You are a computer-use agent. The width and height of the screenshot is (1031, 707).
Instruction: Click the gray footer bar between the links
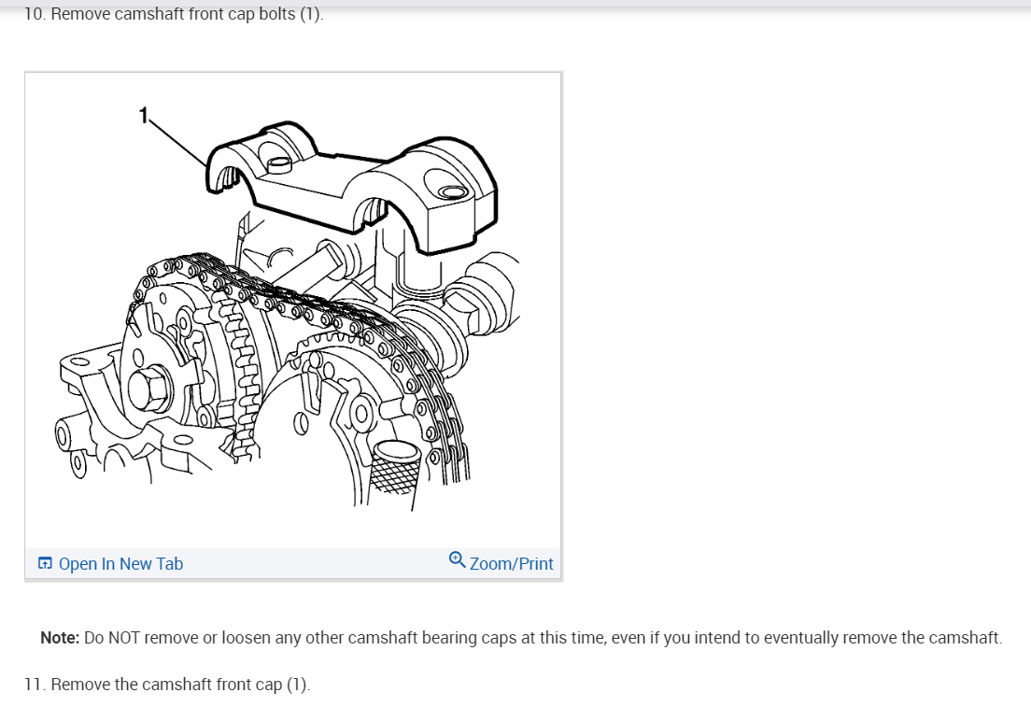[316, 563]
